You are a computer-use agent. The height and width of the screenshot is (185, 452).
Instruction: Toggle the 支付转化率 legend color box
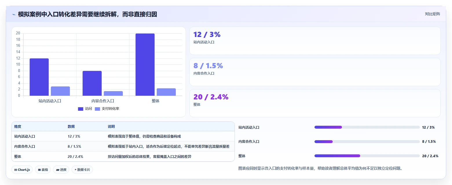click(98, 109)
